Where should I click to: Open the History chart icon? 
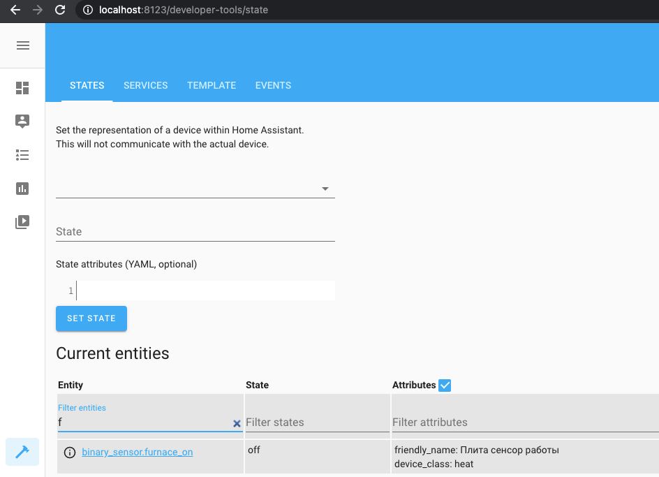(22, 189)
